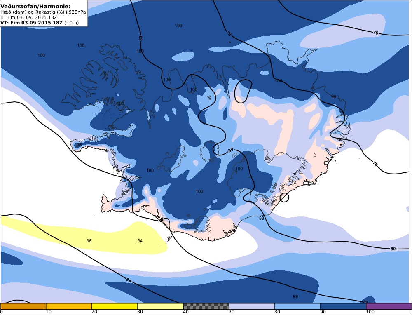412x315 pixels.
Task: Click the '96' humidity value on the west peninsula
Action: point(79,145)
